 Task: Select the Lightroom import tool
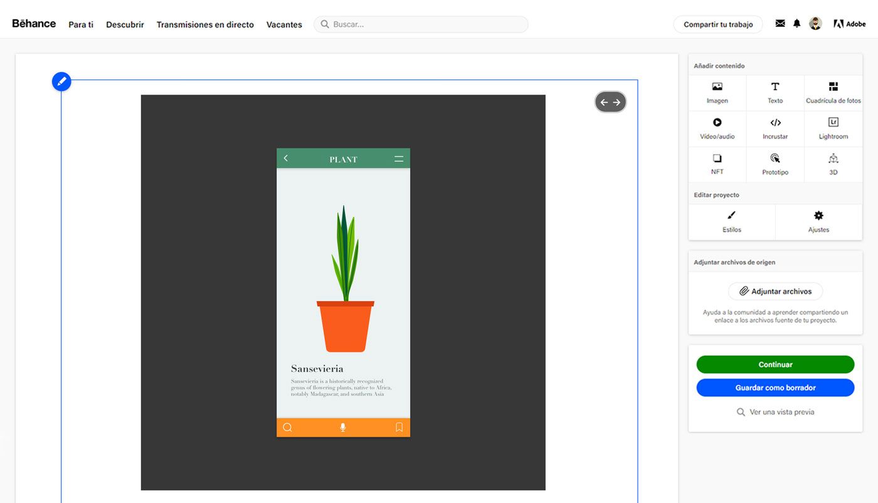click(833, 128)
